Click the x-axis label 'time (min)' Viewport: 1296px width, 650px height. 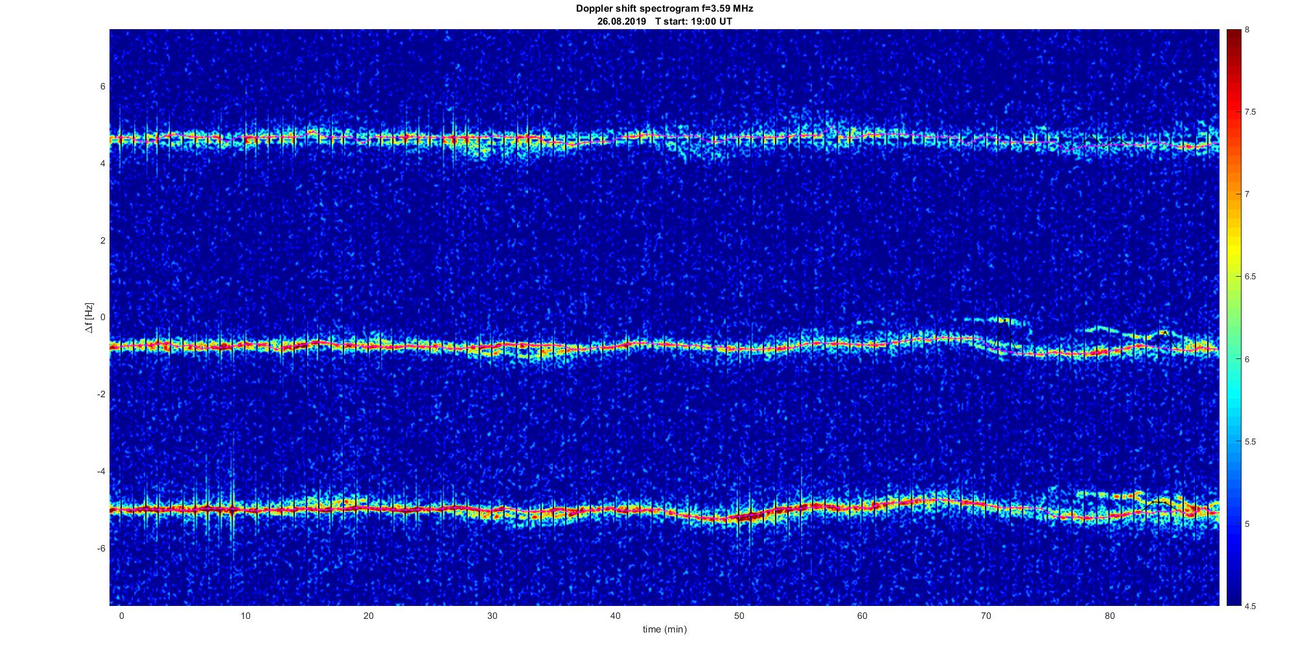[664, 629]
